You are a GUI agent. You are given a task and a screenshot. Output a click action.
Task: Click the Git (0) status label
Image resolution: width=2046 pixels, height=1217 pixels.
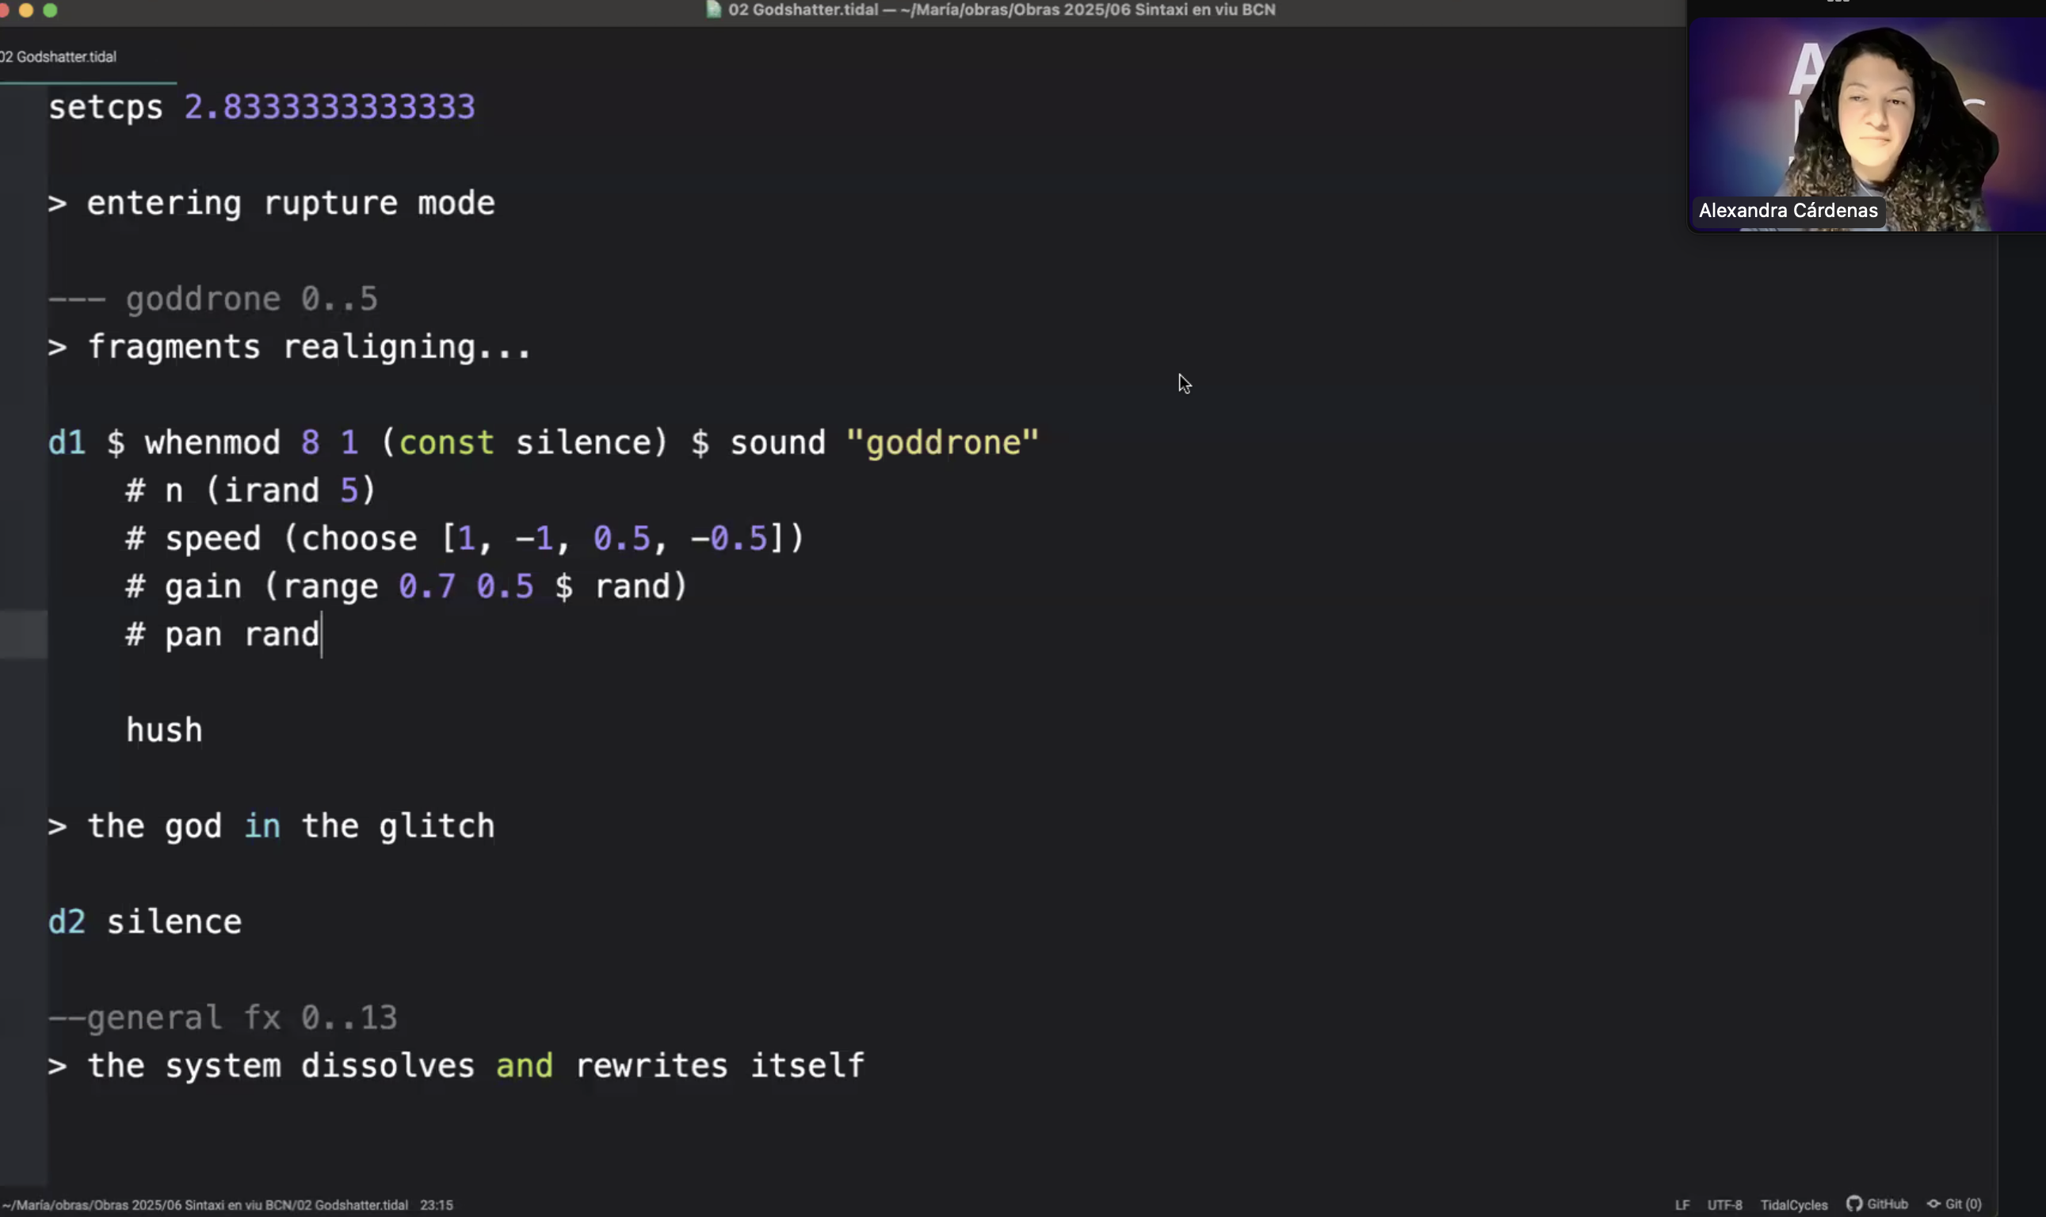[x=1963, y=1204]
